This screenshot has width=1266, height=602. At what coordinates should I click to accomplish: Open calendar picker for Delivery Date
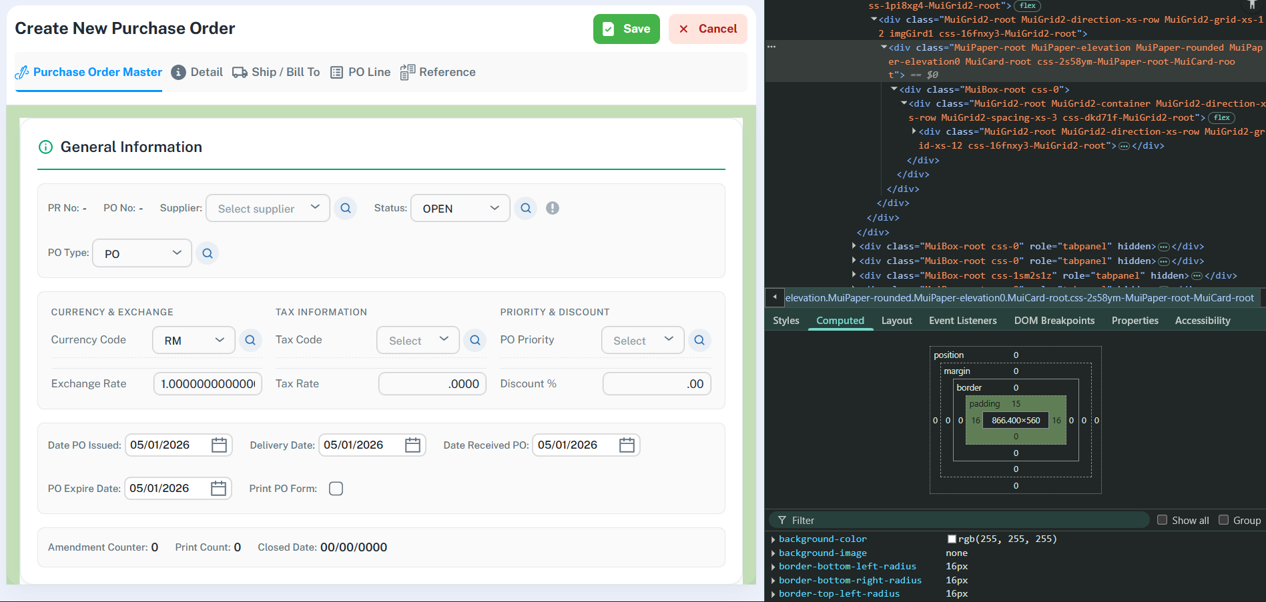click(x=412, y=445)
